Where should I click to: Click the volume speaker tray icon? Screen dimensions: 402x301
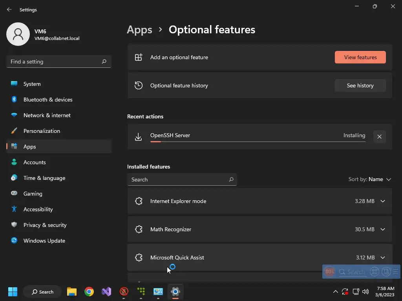(x=365, y=292)
